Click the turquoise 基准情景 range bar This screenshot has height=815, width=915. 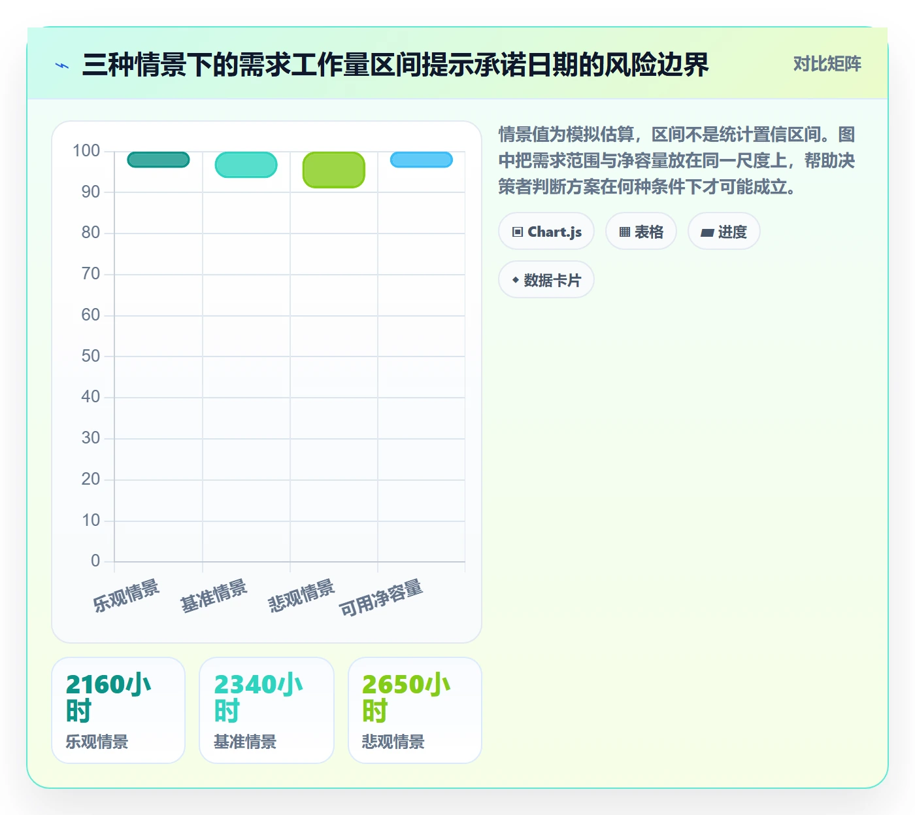coord(246,165)
